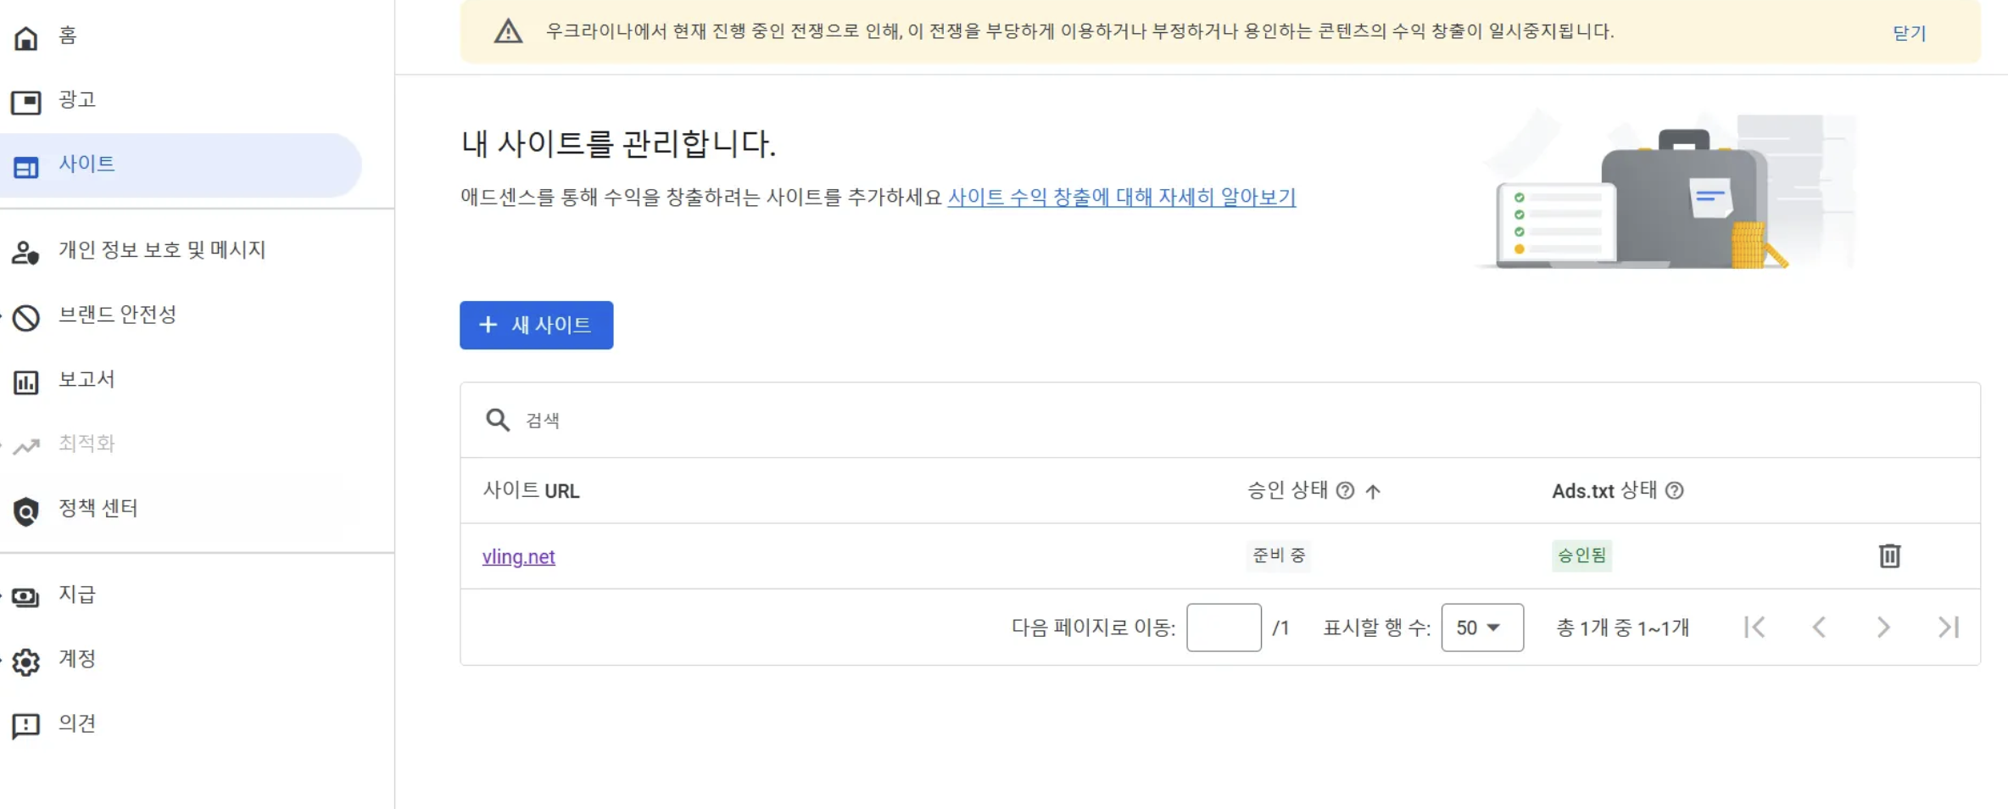The height and width of the screenshot is (809, 2008).
Task: Sort by 승인 상태 using the arrow icon
Action: [x=1373, y=491]
